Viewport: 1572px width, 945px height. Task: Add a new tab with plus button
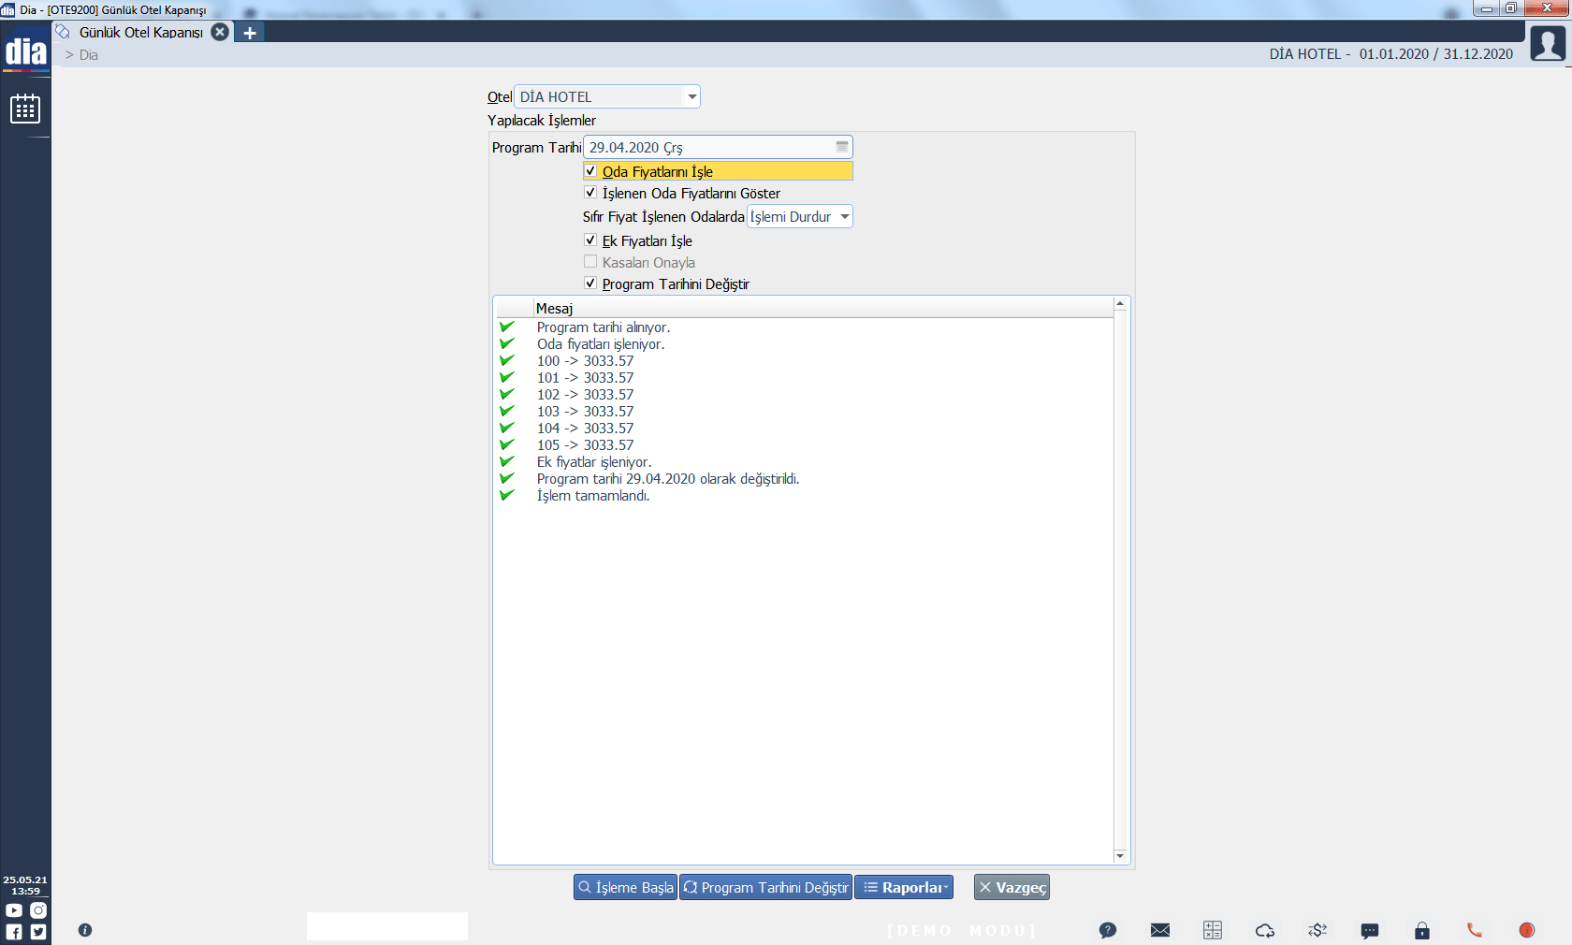click(x=250, y=33)
